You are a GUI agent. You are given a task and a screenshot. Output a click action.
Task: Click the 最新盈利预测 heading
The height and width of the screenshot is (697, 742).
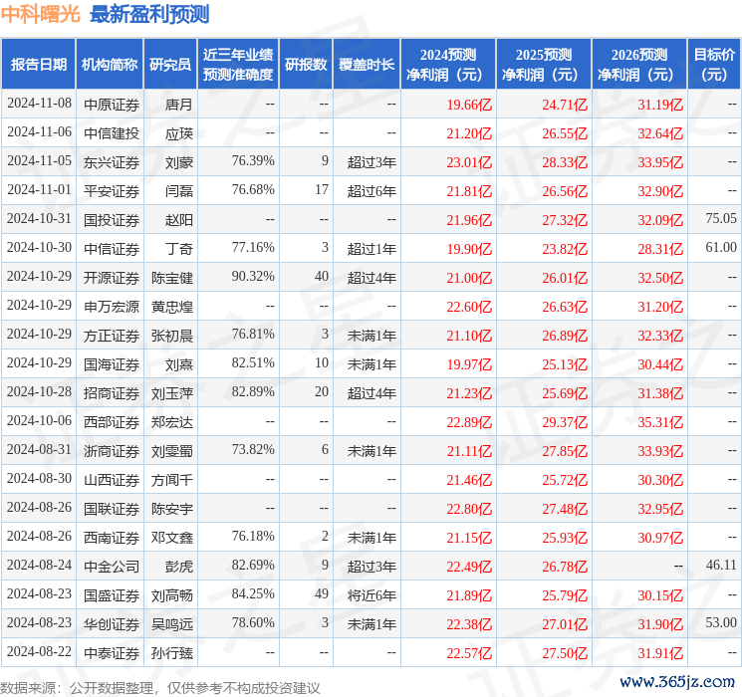click(149, 15)
